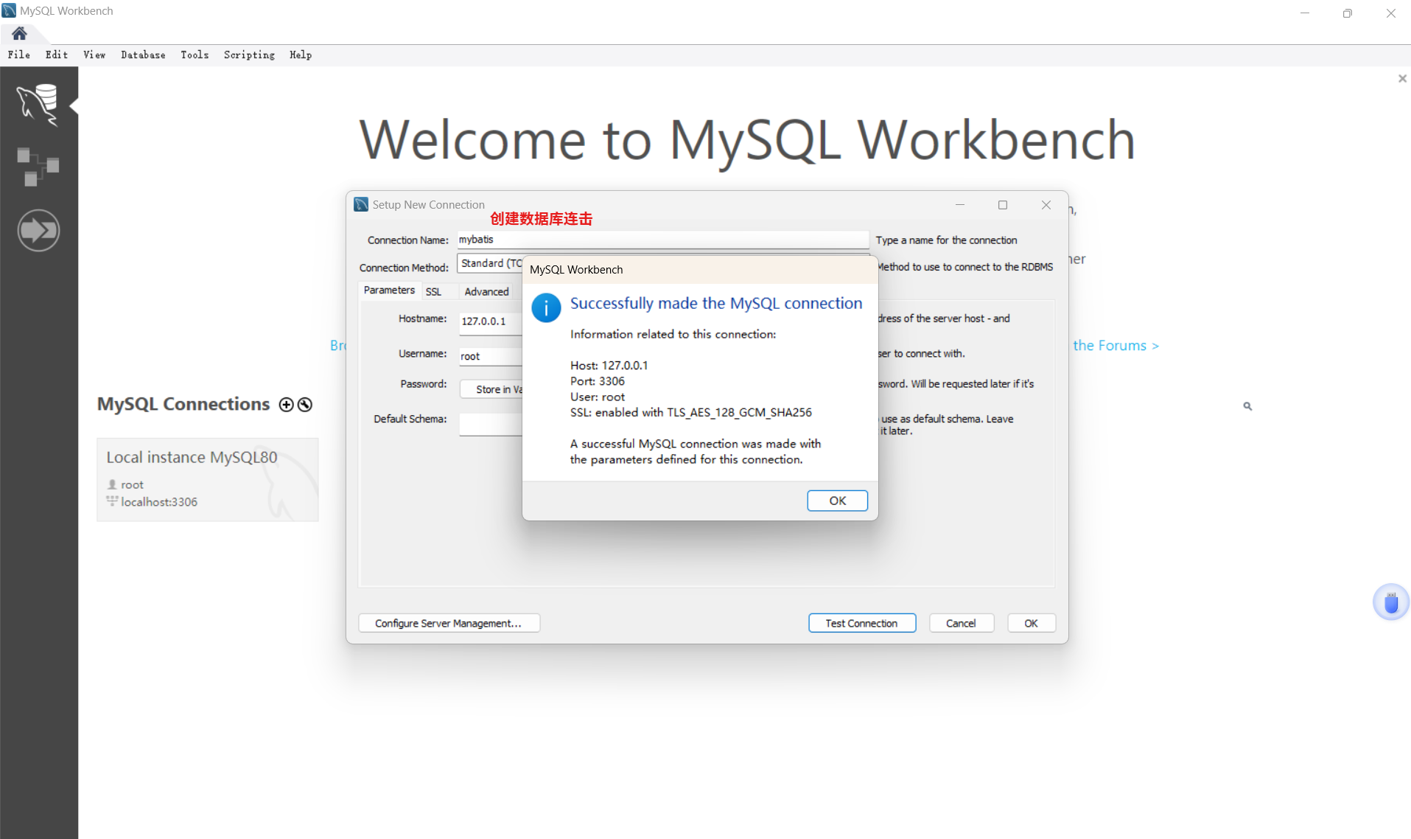Add a new MySQL connection with plus icon
Image resolution: width=1411 pixels, height=839 pixels.
(x=287, y=405)
